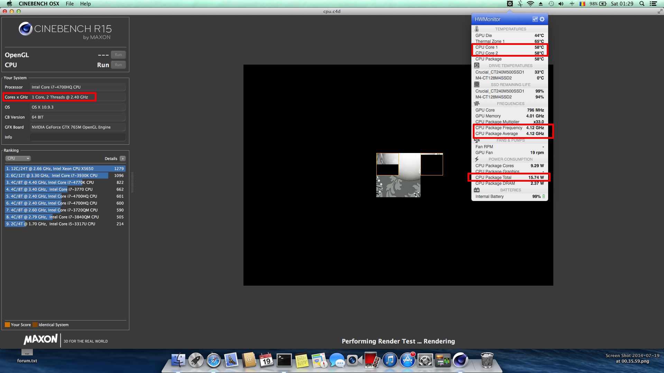Open Messages speech bubble icon

337,360
